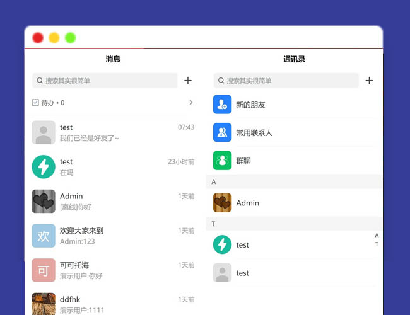The height and width of the screenshot is (315, 410).
Task: Switch to the 消息 header tab
Action: (x=113, y=59)
